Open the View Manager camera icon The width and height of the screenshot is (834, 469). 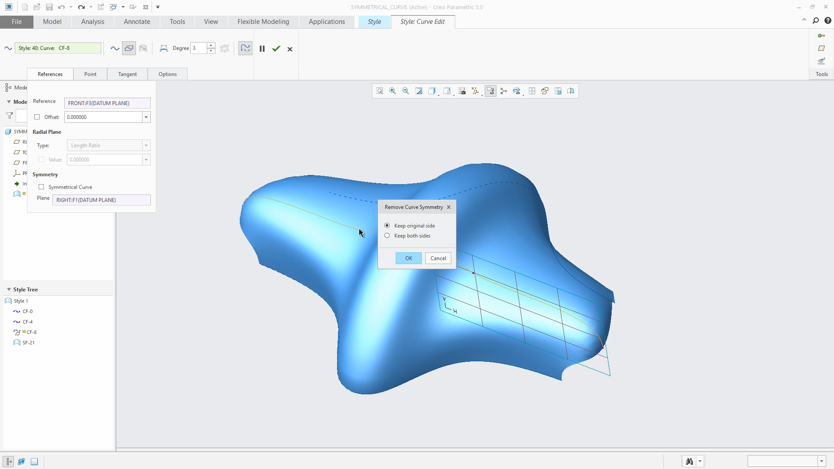462,91
